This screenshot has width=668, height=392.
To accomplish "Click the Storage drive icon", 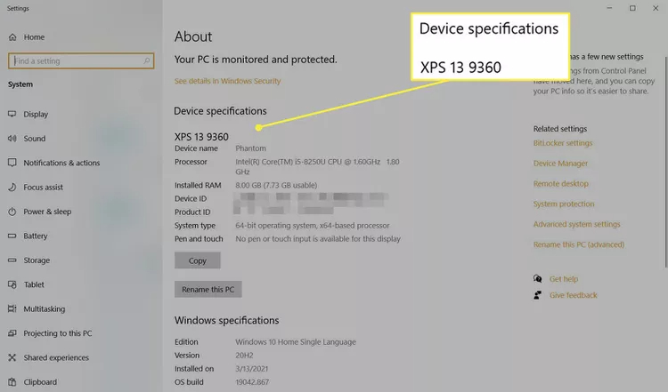I will [x=12, y=260].
